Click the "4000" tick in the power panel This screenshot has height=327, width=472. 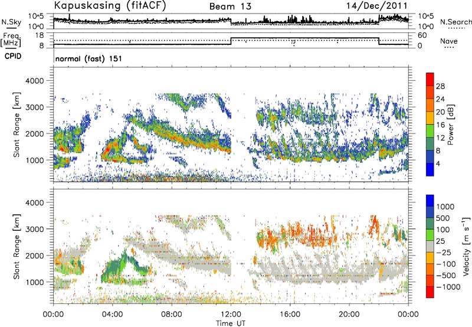tap(34, 81)
